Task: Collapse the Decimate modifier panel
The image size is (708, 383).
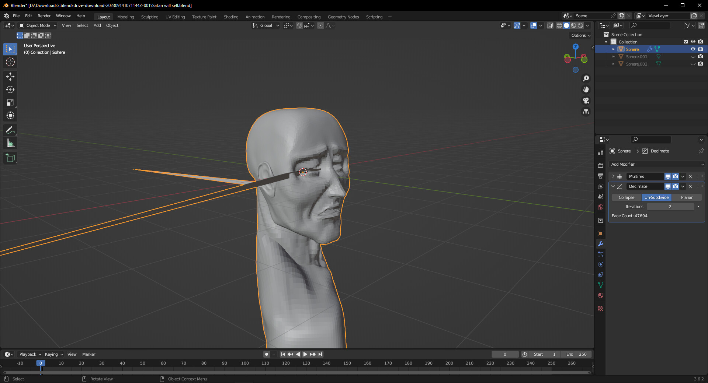Action: [613, 186]
